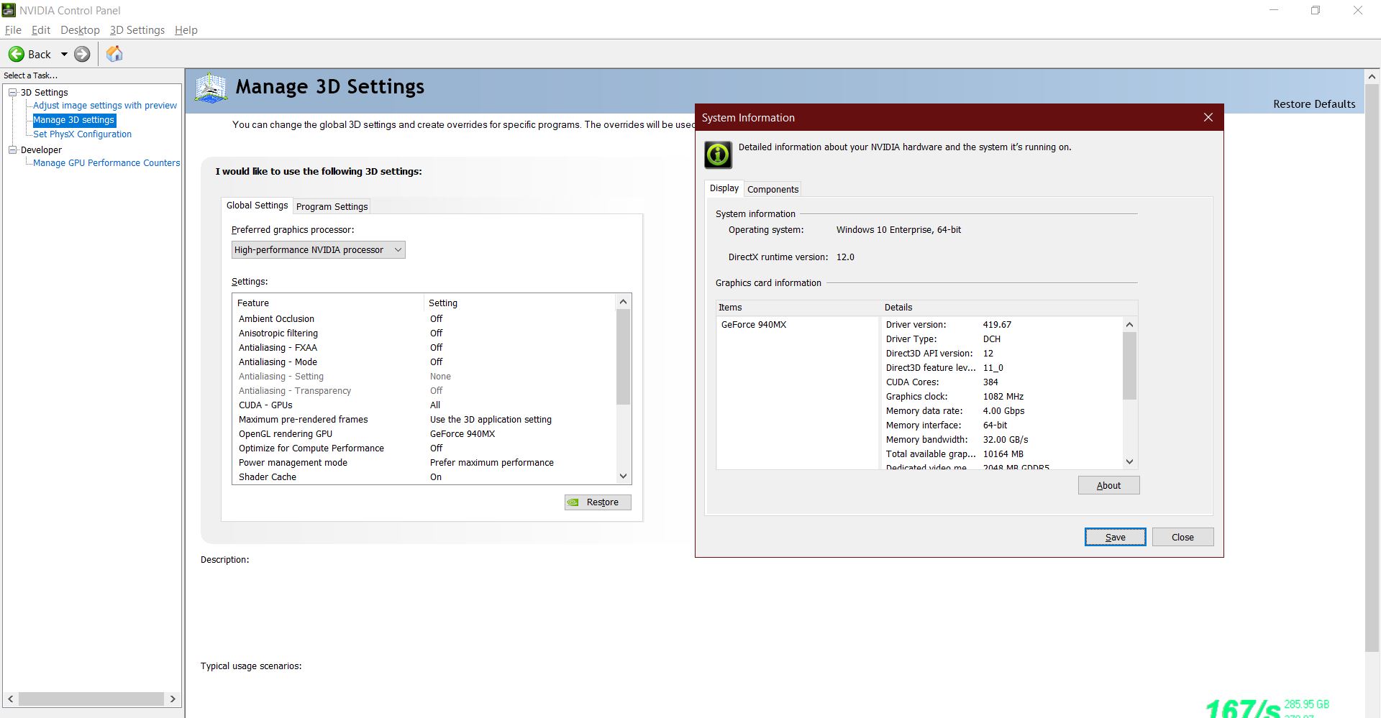Select GeForce 940MX in Items list
1381x718 pixels.
(754, 325)
